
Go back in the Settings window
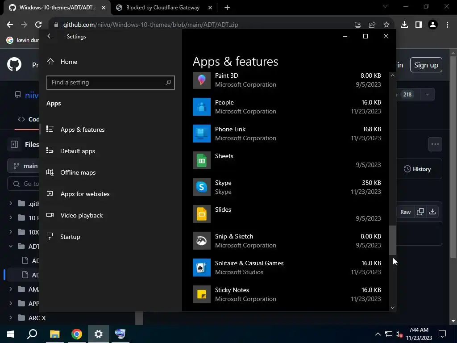tap(50, 36)
